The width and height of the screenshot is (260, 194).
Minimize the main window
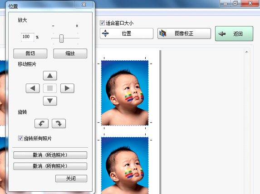[x=226, y=3]
